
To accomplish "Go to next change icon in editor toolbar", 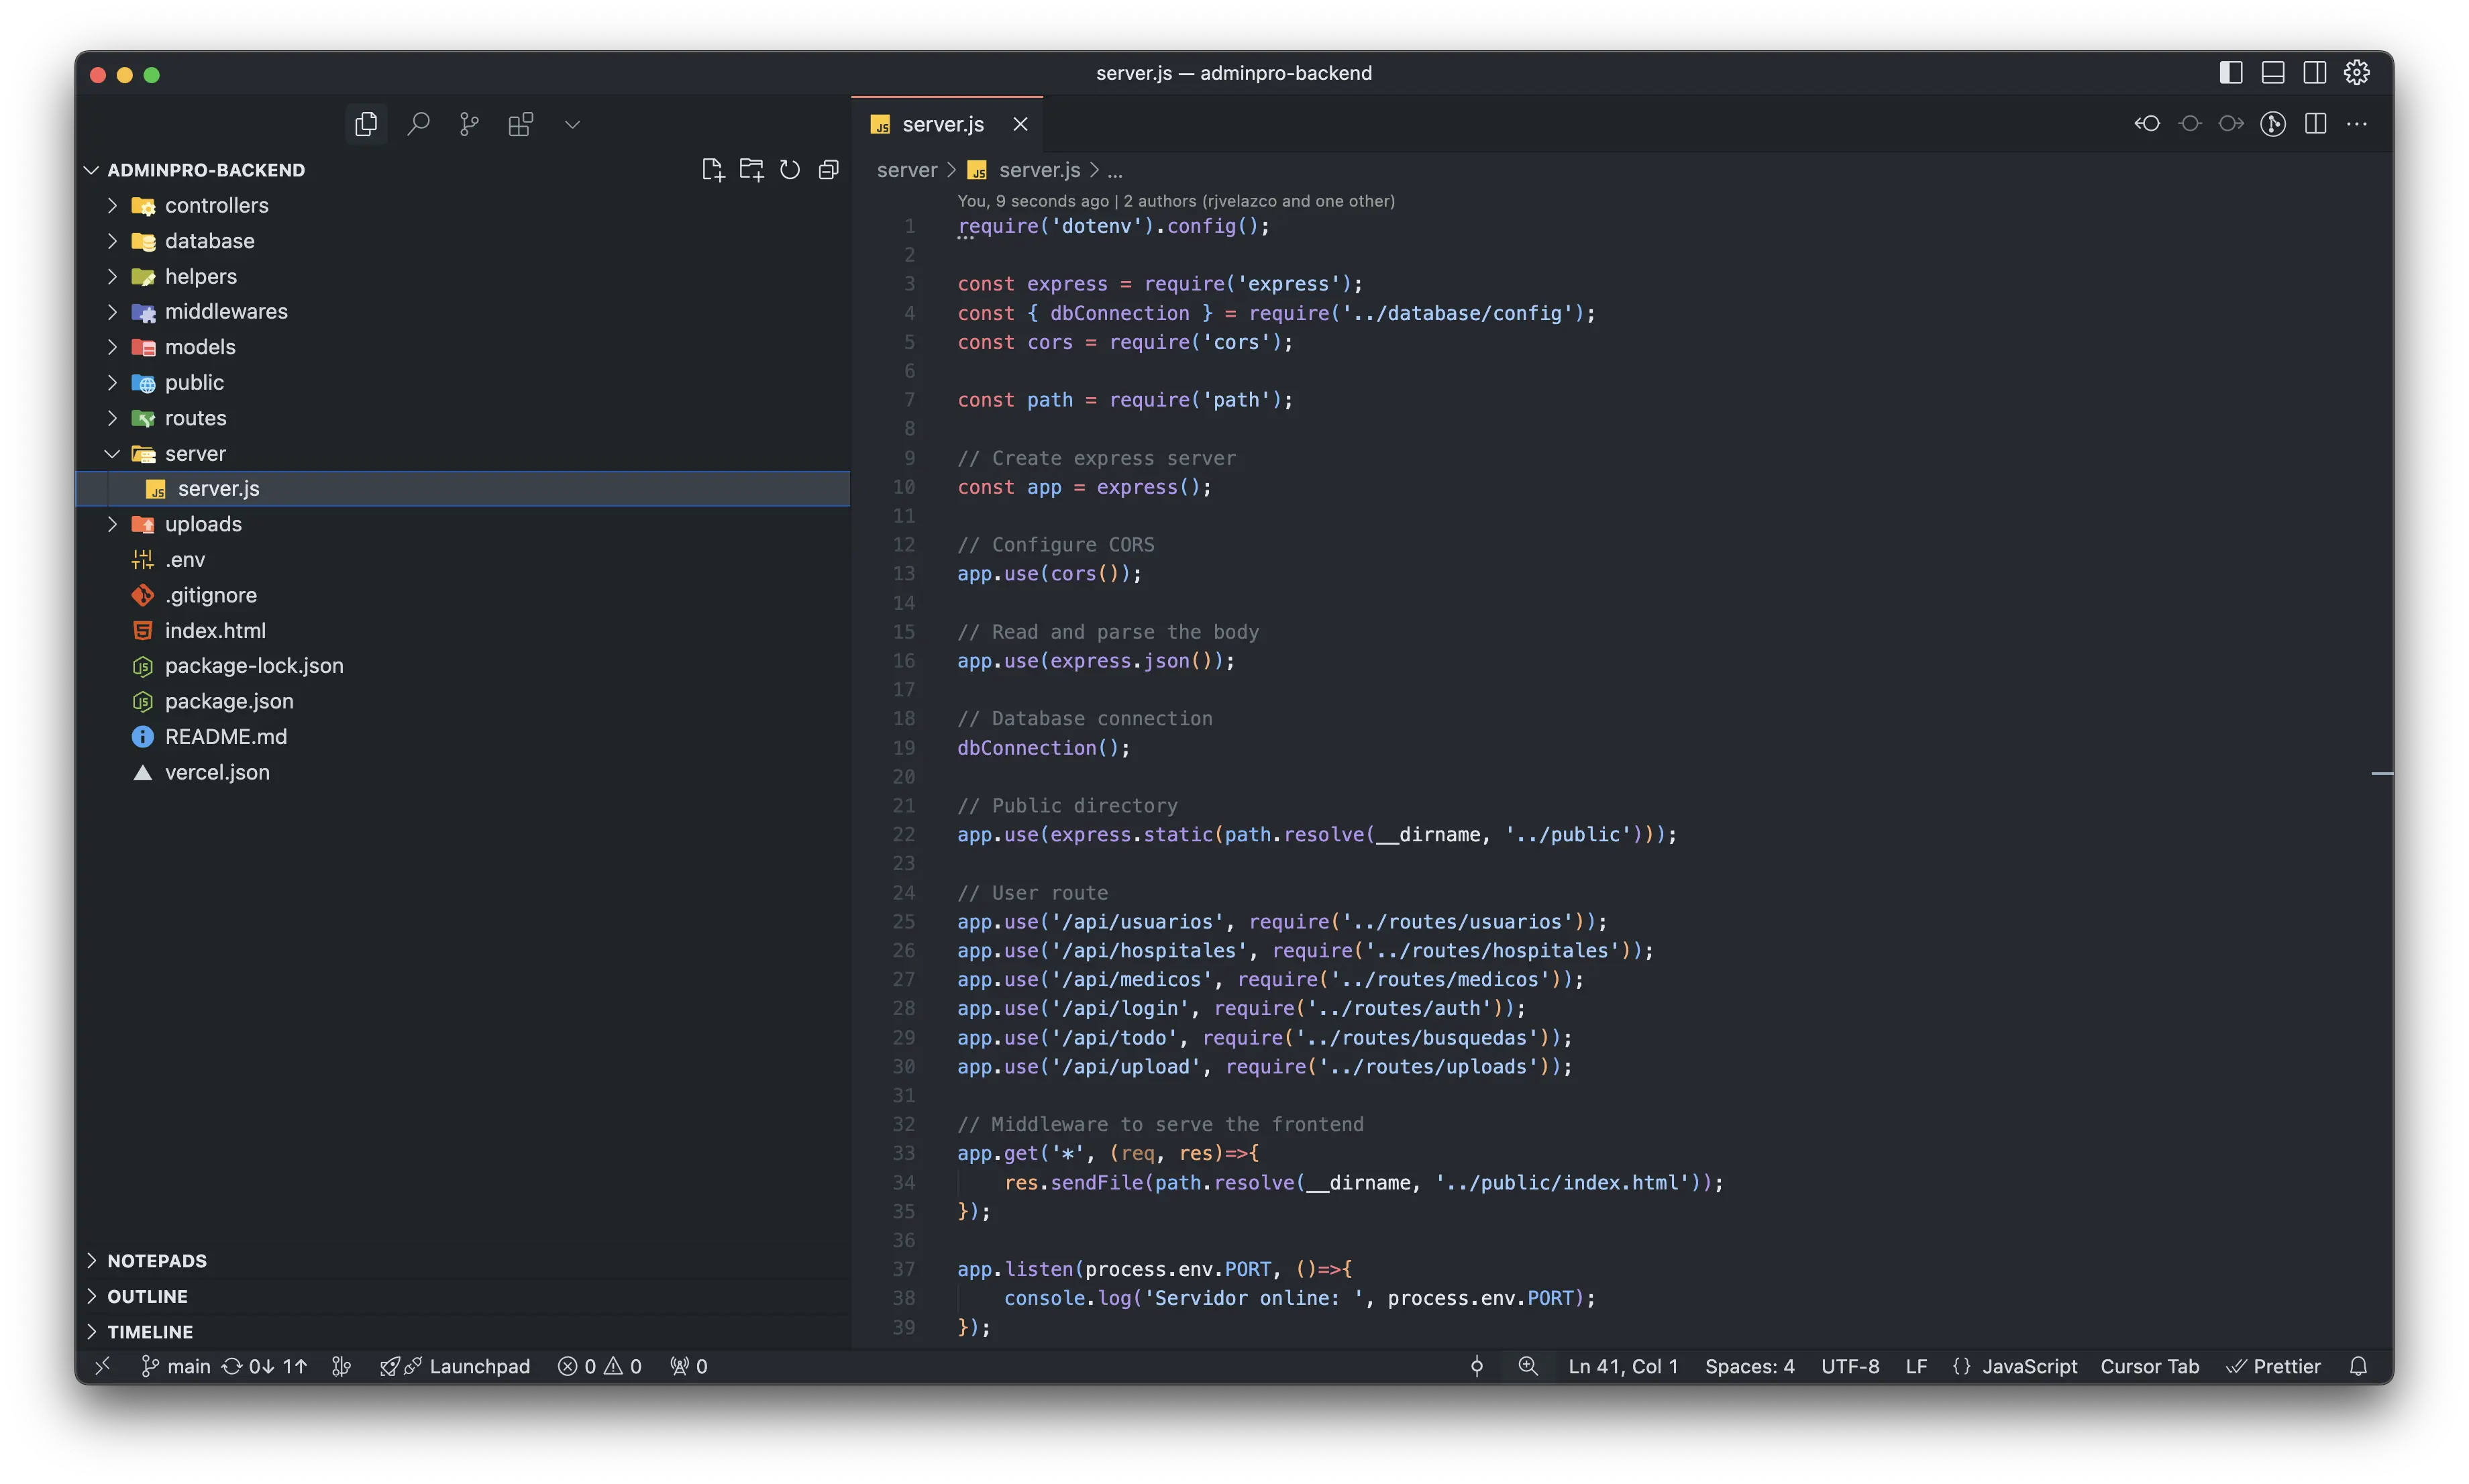I will pyautogui.click(x=2231, y=124).
